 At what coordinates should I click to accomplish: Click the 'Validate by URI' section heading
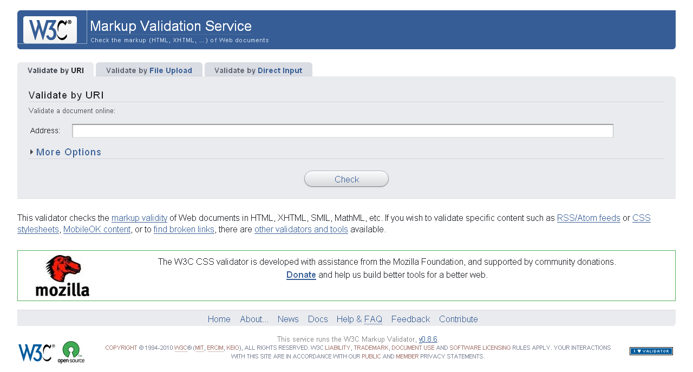[66, 95]
